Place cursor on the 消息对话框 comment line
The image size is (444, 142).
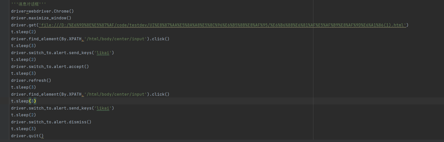click(x=28, y=4)
